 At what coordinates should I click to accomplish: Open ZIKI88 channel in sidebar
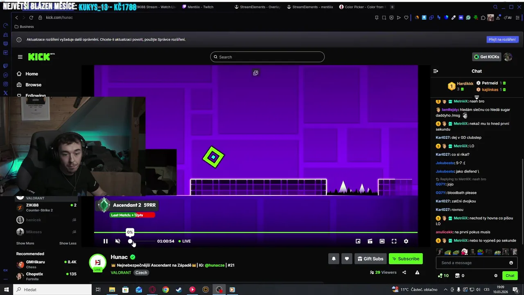click(46, 207)
